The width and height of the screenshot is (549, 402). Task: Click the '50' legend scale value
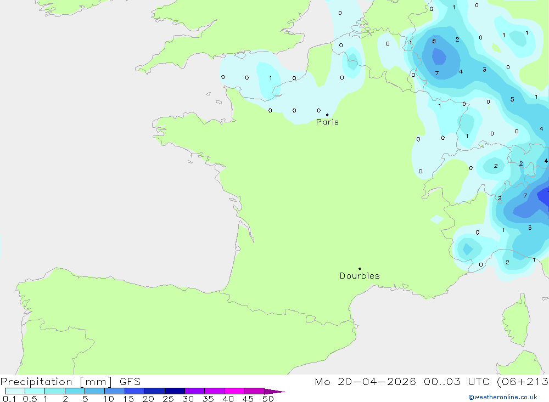pyautogui.click(x=268, y=399)
